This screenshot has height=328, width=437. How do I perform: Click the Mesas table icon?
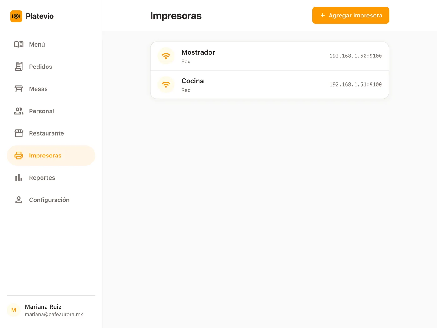[19, 89]
